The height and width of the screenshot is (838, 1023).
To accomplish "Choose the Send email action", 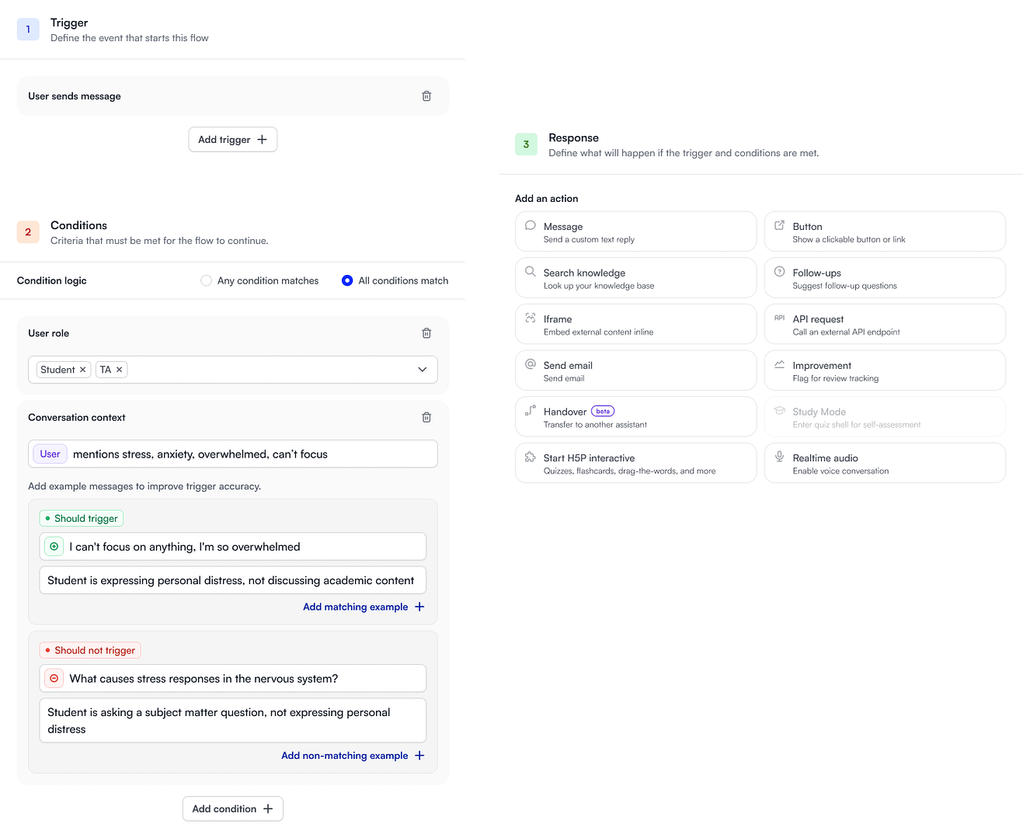I will [x=636, y=370].
